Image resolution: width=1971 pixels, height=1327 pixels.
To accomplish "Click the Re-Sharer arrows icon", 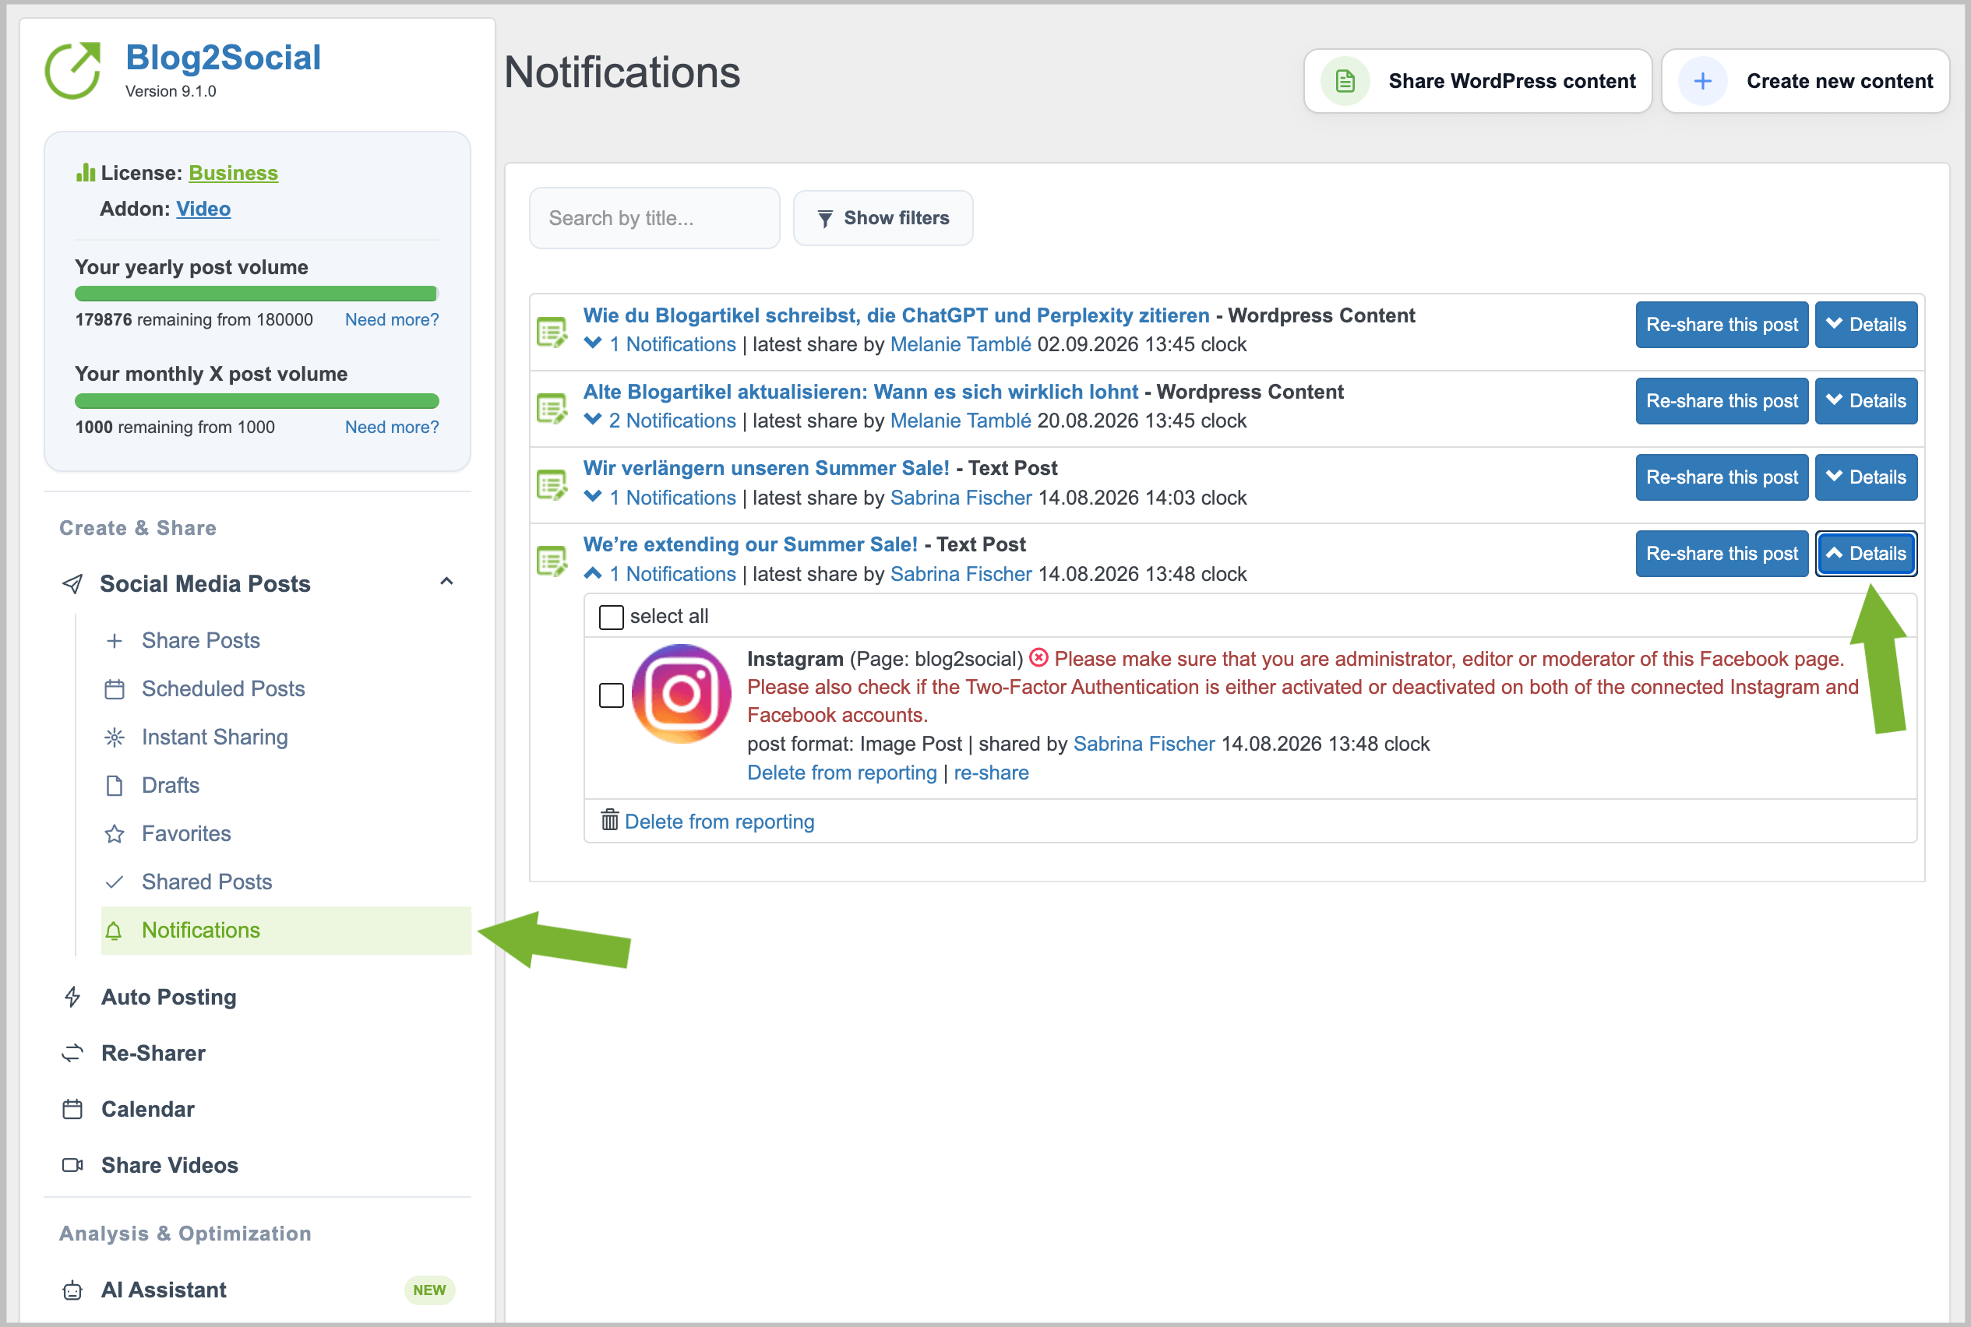I will tap(72, 1053).
